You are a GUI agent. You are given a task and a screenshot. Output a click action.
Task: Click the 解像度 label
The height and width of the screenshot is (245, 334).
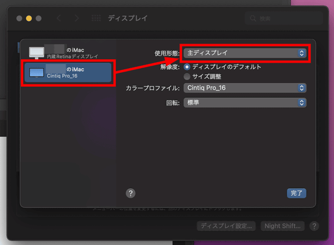point(170,67)
